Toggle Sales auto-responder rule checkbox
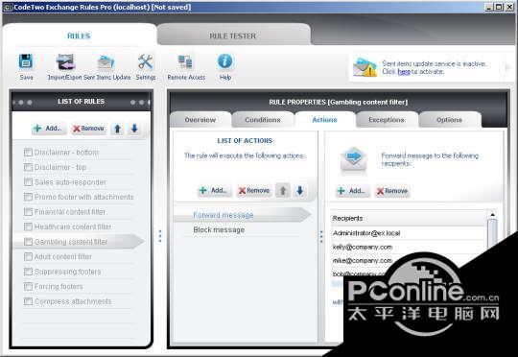This screenshot has height=357, width=518. coord(28,182)
